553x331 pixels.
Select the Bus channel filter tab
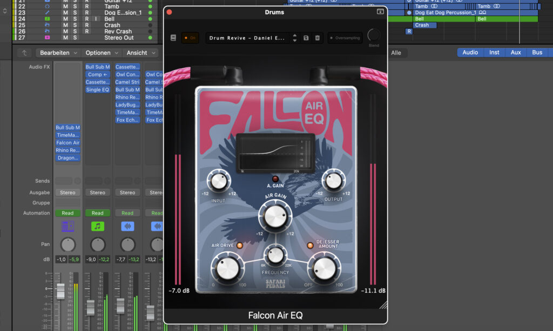(x=537, y=52)
